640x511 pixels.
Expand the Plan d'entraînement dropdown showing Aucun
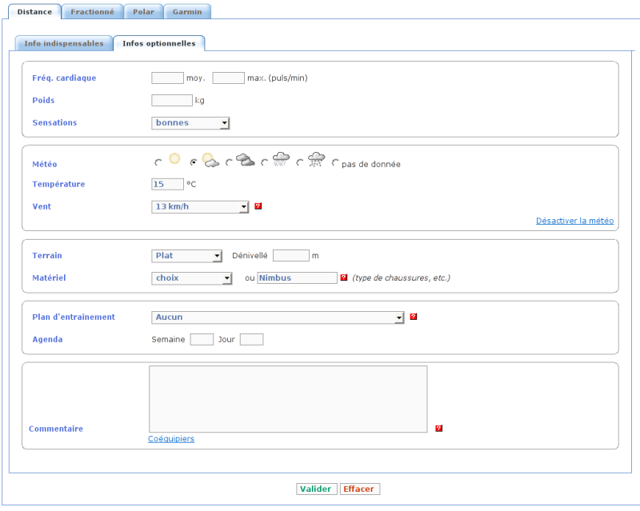pyautogui.click(x=278, y=317)
